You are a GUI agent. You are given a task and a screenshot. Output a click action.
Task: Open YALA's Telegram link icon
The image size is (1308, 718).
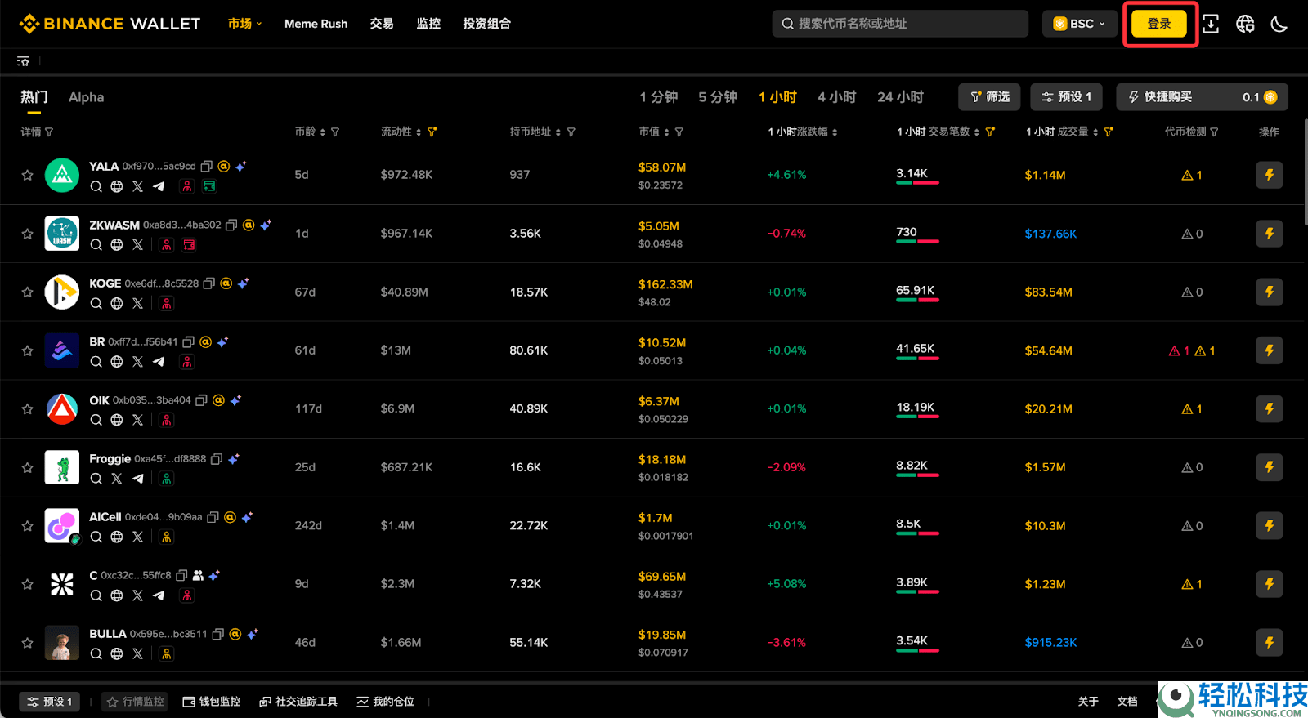click(x=159, y=186)
